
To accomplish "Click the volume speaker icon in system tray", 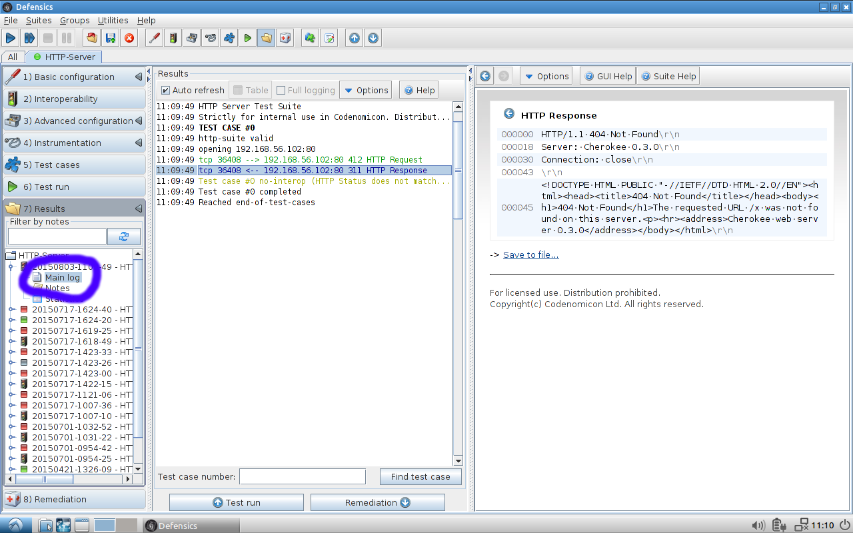I will click(758, 525).
